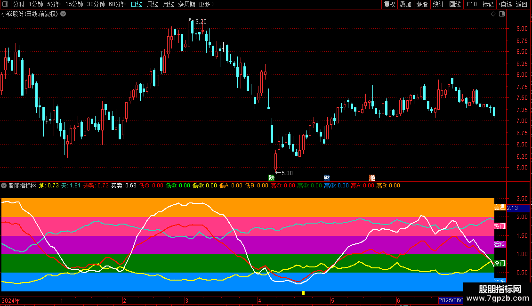
Task: Open 多周期 multi-period view
Action: 186,4
